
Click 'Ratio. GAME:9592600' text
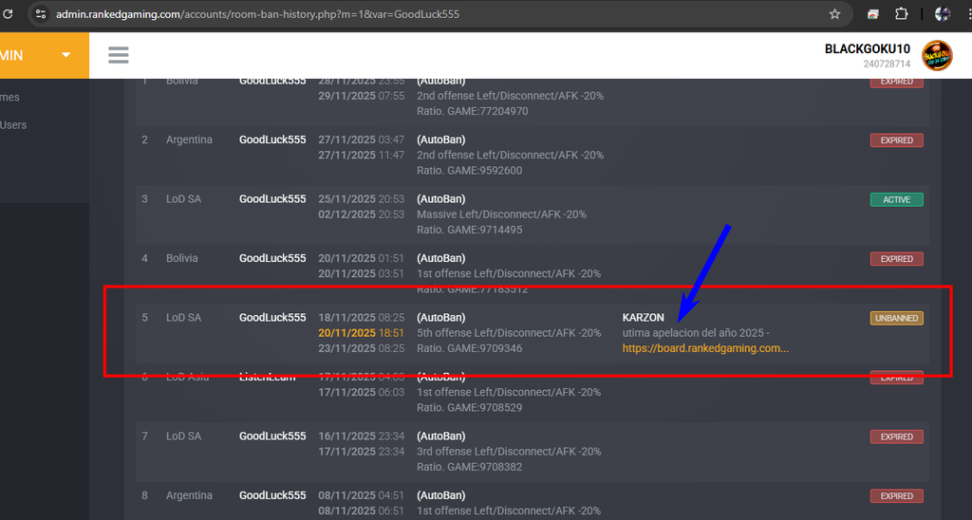tap(469, 171)
